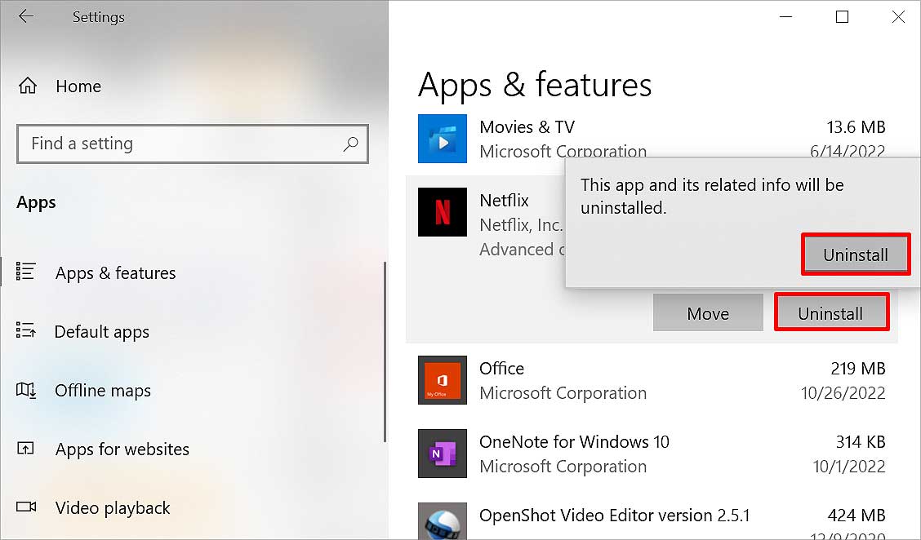The width and height of the screenshot is (921, 540).
Task: Click the Apps & features list icon
Action: (26, 272)
